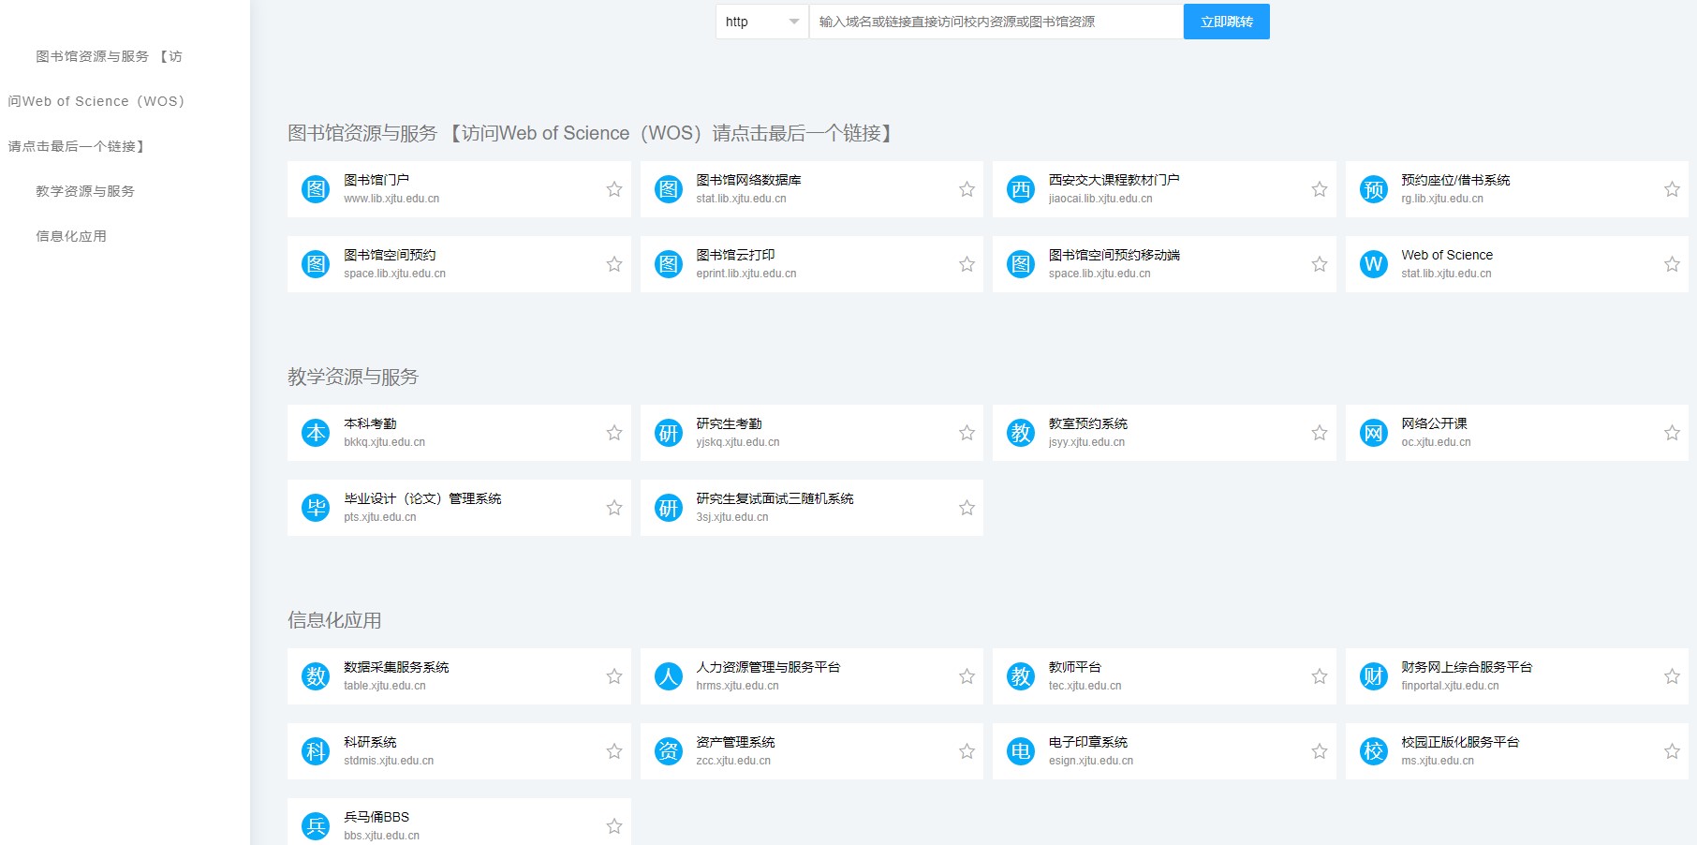Star the 西安交大课程教材门户 card

[x=1320, y=189]
